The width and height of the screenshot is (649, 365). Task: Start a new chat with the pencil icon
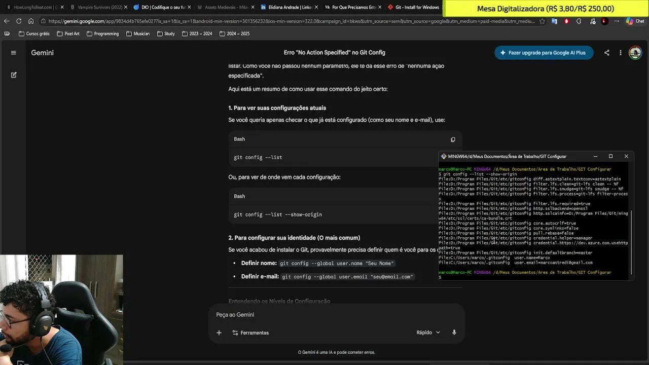[14, 75]
